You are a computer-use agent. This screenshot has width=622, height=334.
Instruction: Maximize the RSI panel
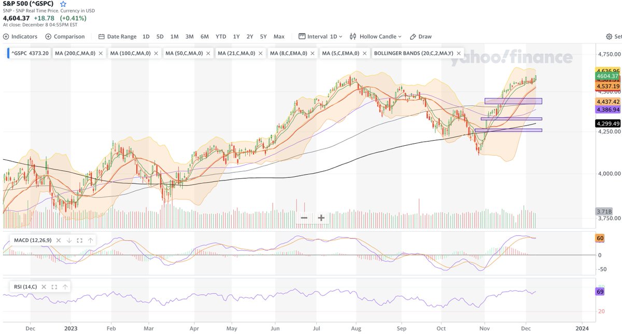click(54, 286)
